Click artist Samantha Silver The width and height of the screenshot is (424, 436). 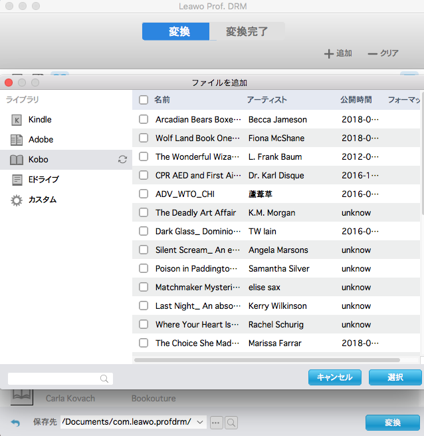coord(279,269)
